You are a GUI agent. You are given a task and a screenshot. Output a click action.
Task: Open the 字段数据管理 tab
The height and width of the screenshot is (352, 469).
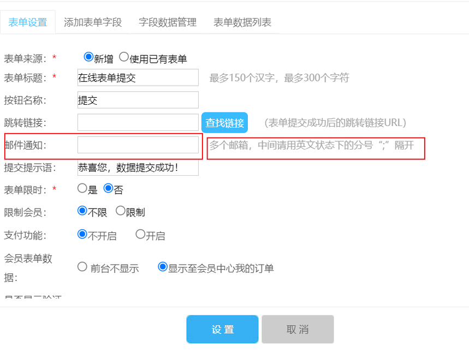pos(168,22)
